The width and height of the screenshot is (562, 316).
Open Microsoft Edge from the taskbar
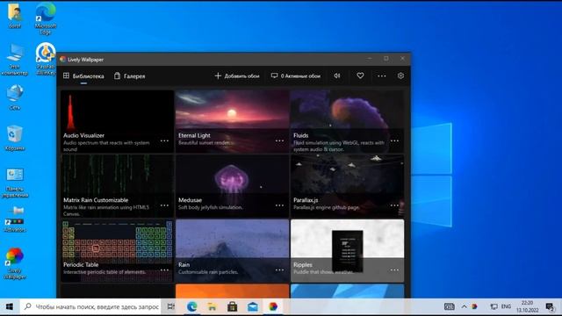click(x=191, y=306)
